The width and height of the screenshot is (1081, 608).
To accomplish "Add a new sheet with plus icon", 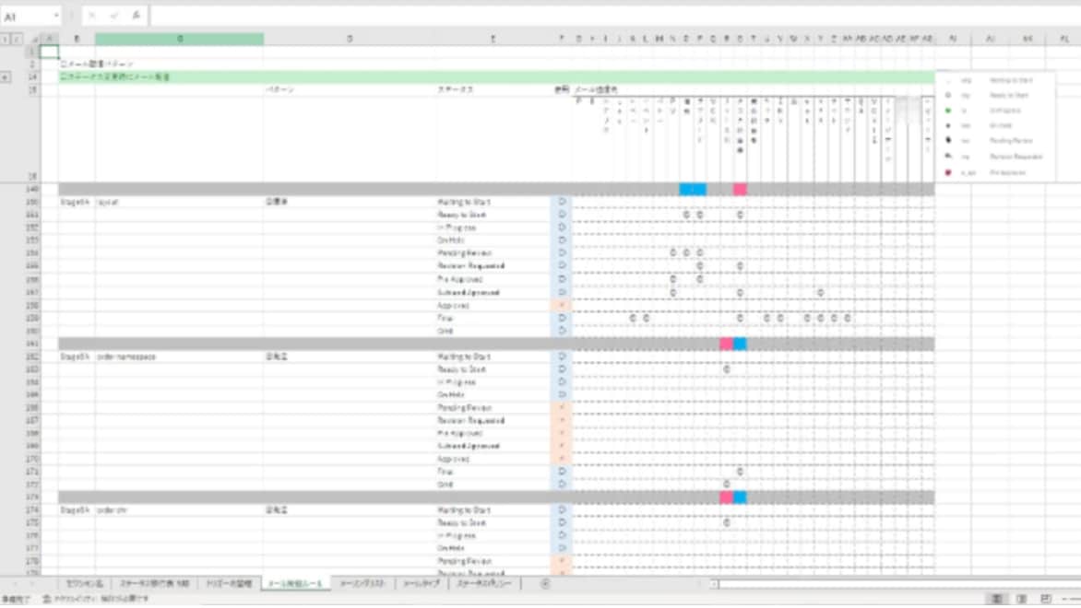I will [545, 583].
